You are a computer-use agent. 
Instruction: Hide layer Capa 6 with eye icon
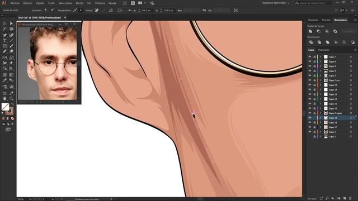[x=310, y=61]
